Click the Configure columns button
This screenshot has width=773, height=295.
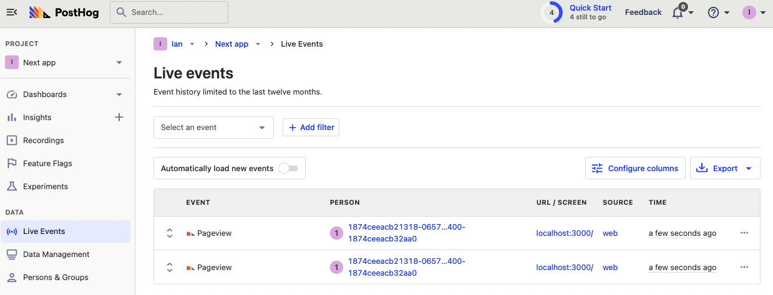coord(635,168)
